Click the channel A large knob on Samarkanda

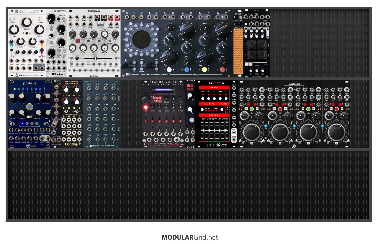coord(251,132)
